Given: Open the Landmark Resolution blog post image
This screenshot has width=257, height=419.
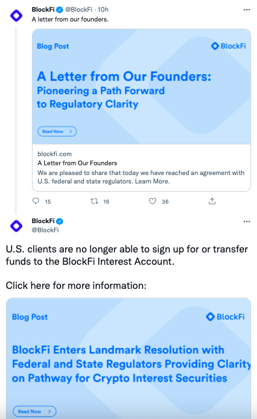Looking at the screenshot, I should pos(128,358).
